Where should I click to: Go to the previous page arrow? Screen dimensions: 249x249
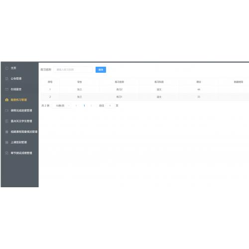(76, 106)
